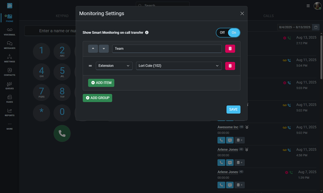Call Arlene Jones from 4:58 PM entry
The width and height of the screenshot is (323, 193).
pos(221,163)
